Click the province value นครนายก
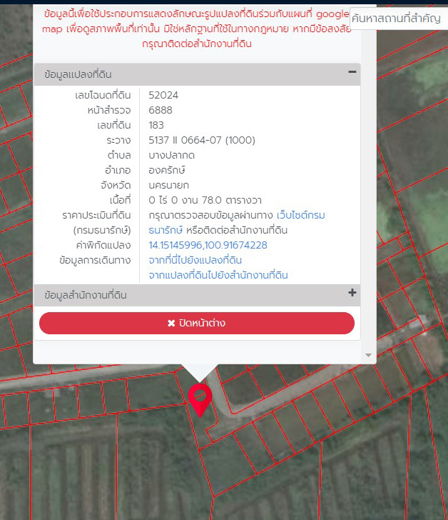The height and width of the screenshot is (520, 448). coord(168,185)
